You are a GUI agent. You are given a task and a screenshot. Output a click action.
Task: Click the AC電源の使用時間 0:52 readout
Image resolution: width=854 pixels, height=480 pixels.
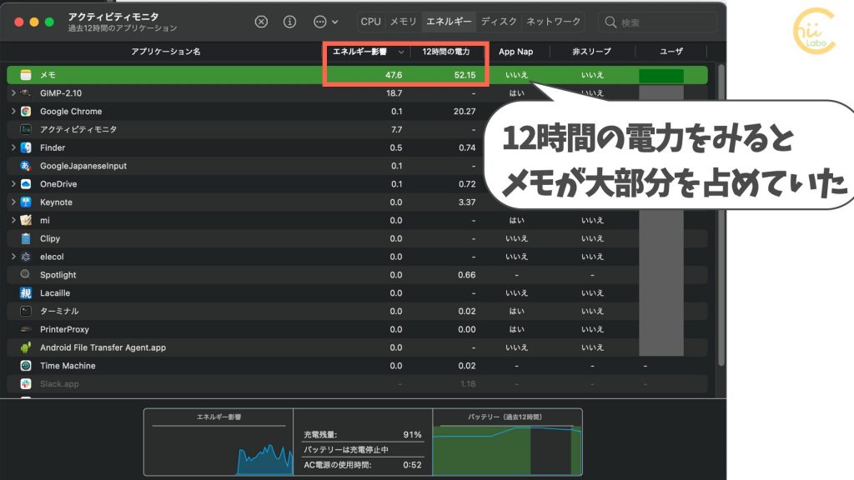[363, 465]
